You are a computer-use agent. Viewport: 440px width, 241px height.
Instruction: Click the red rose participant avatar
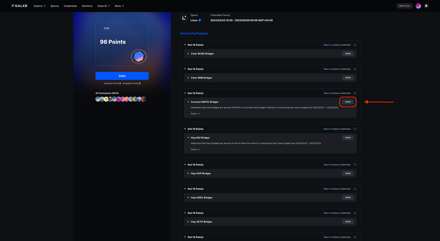click(x=143, y=99)
